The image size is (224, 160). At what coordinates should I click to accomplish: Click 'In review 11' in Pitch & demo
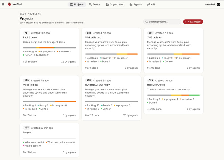(x=64, y=52)
